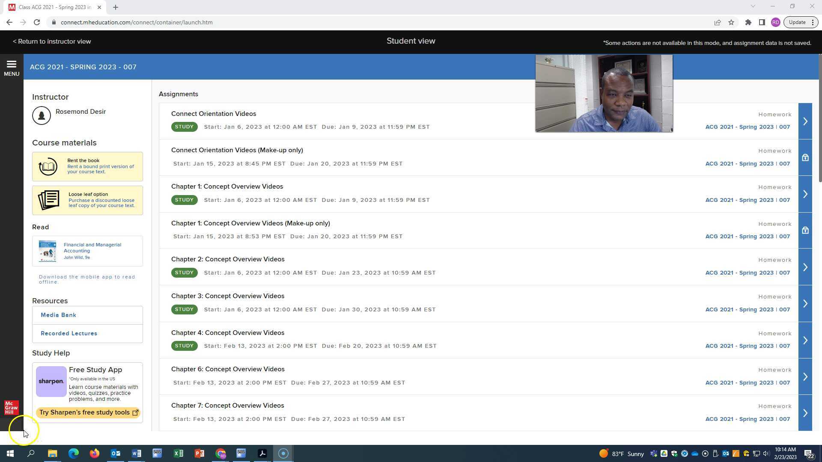Click the address bar URL
Image resolution: width=822 pixels, height=462 pixels.
(x=137, y=22)
